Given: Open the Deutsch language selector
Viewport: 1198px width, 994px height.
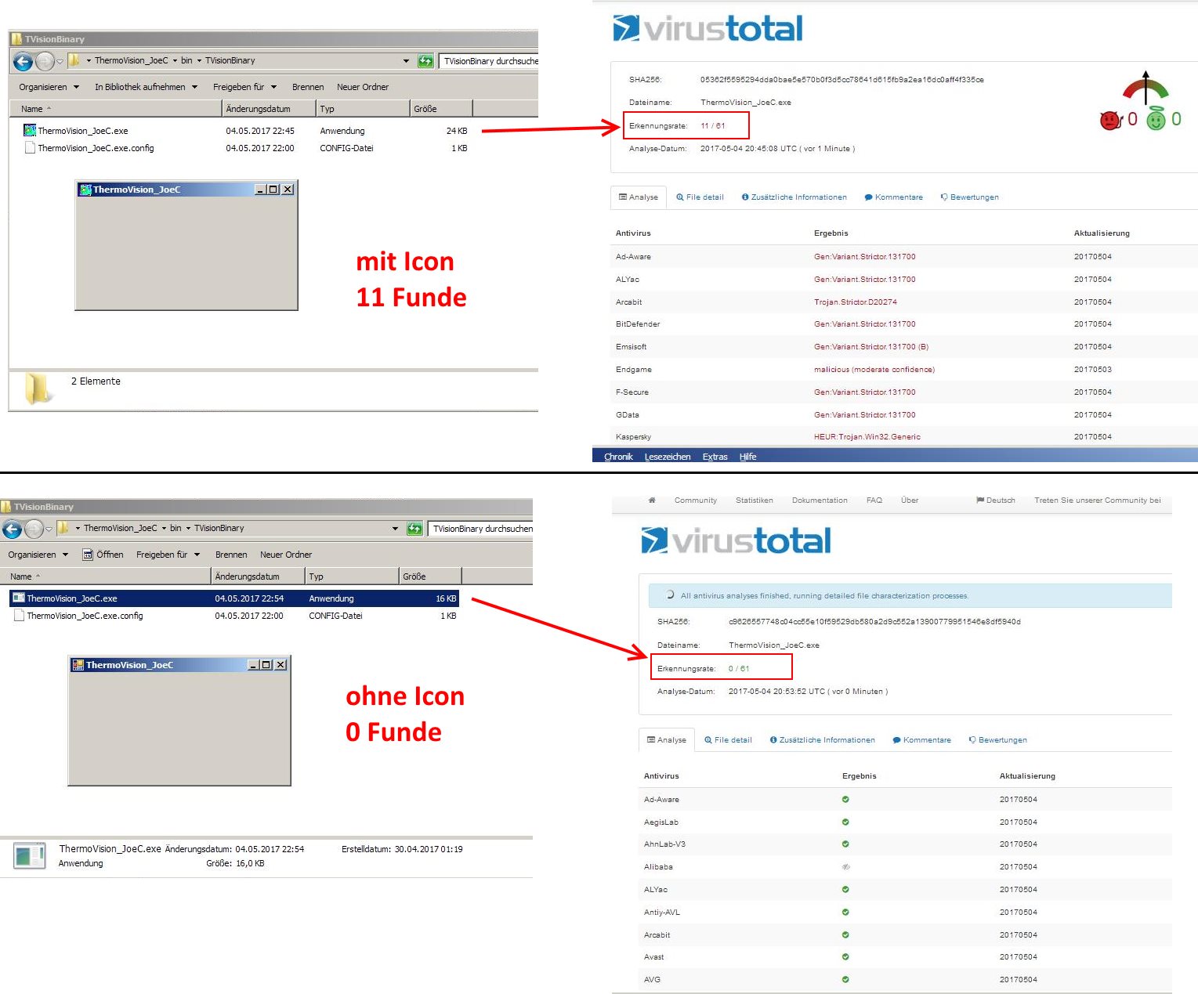Looking at the screenshot, I should [995, 501].
